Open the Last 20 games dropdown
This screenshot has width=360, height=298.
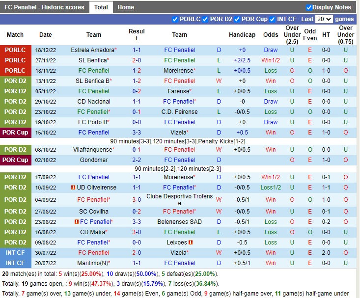pos(324,19)
